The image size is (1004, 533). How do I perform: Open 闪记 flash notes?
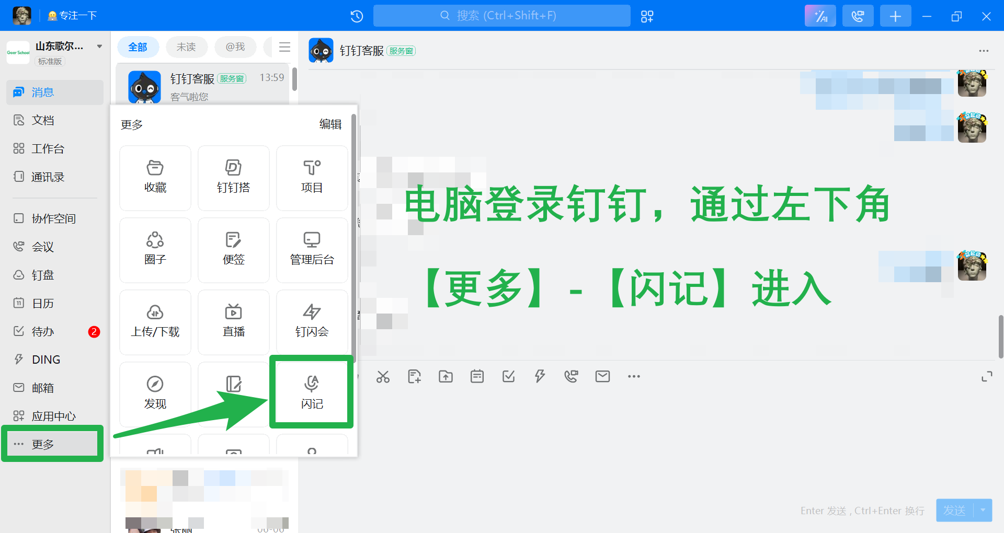pyautogui.click(x=312, y=393)
